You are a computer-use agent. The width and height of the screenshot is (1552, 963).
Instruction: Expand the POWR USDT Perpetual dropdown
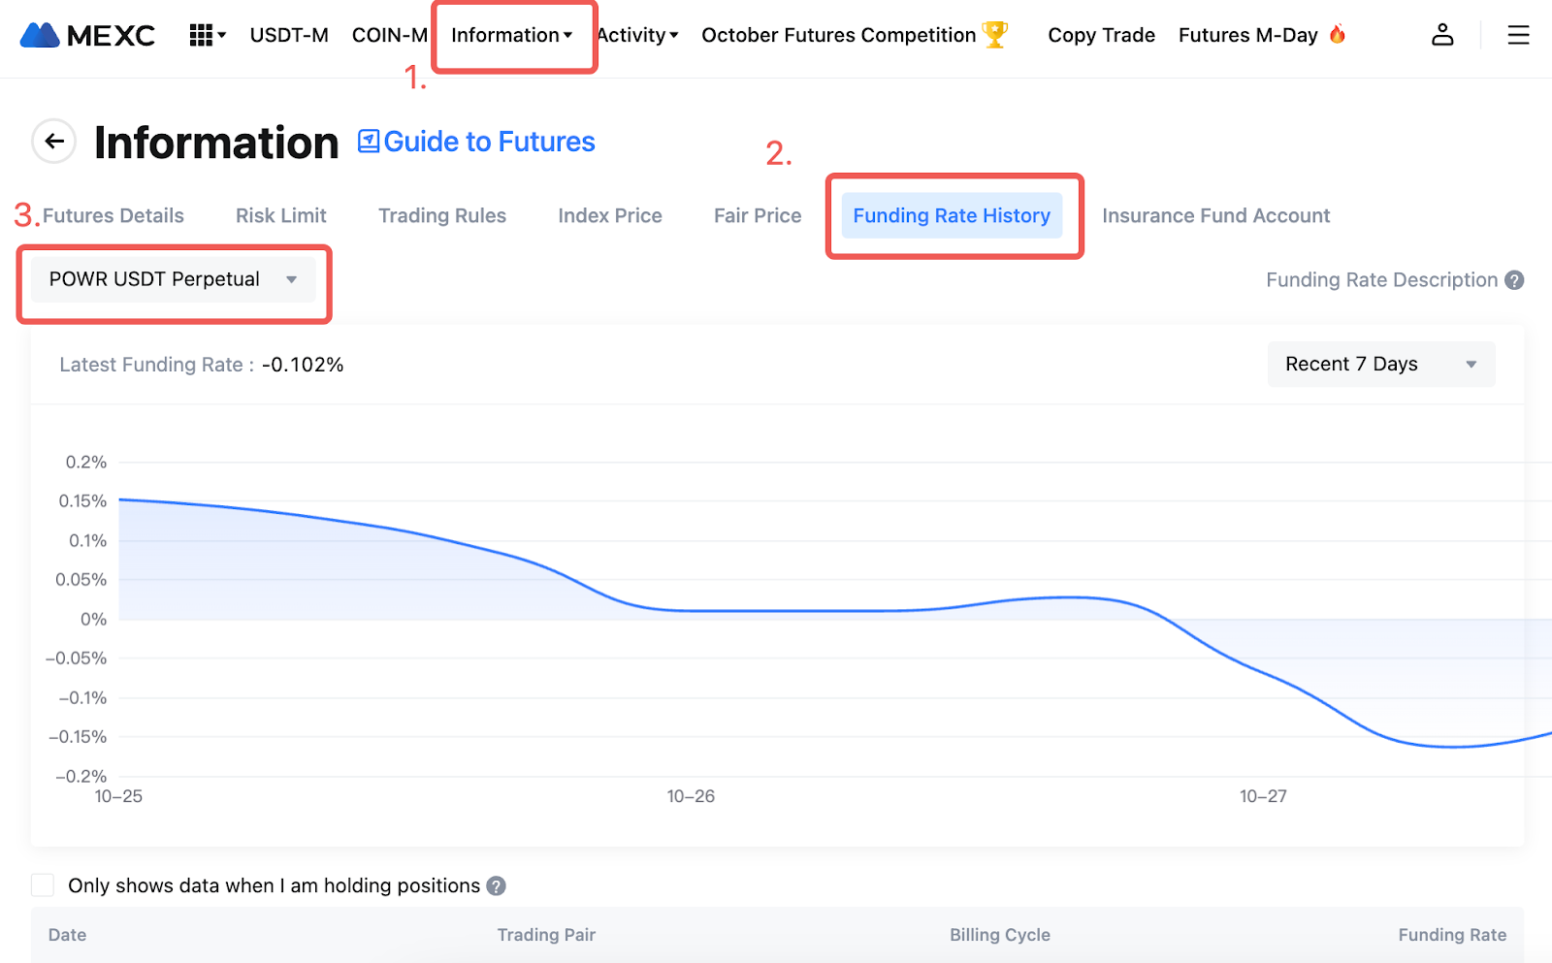[174, 280]
